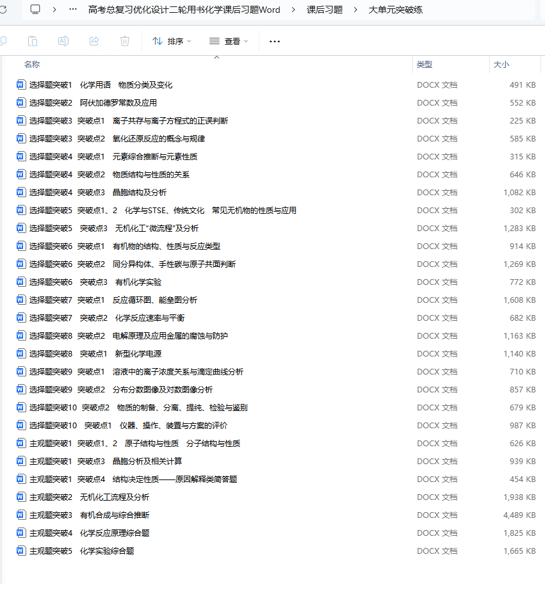Expand breadcrumb chevron after 课后习题

tap(356, 10)
